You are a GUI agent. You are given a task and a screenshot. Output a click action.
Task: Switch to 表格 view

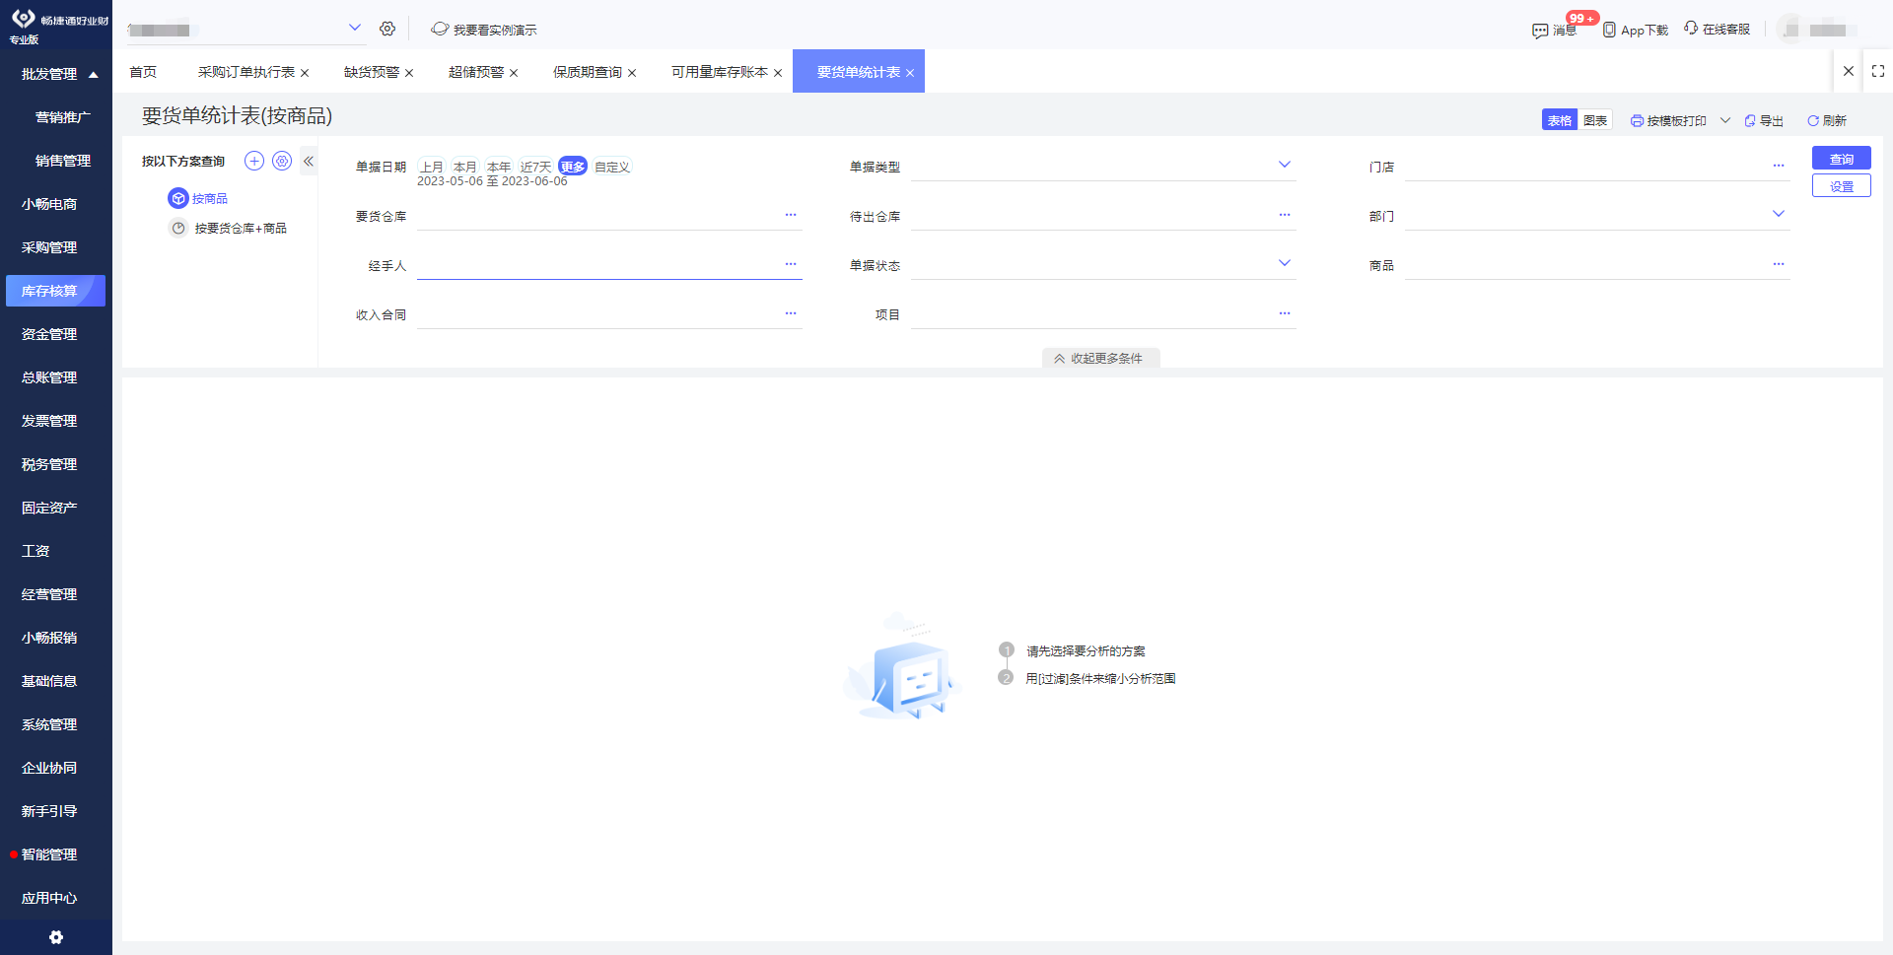point(1560,119)
